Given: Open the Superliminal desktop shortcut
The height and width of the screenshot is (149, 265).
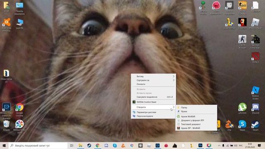Looking at the screenshot, I should coord(229,23).
